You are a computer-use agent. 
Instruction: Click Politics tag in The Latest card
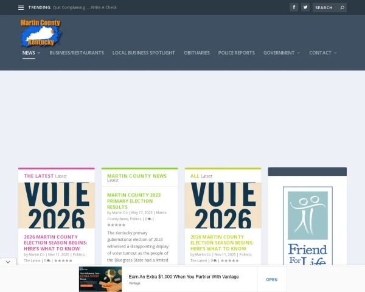point(78,254)
